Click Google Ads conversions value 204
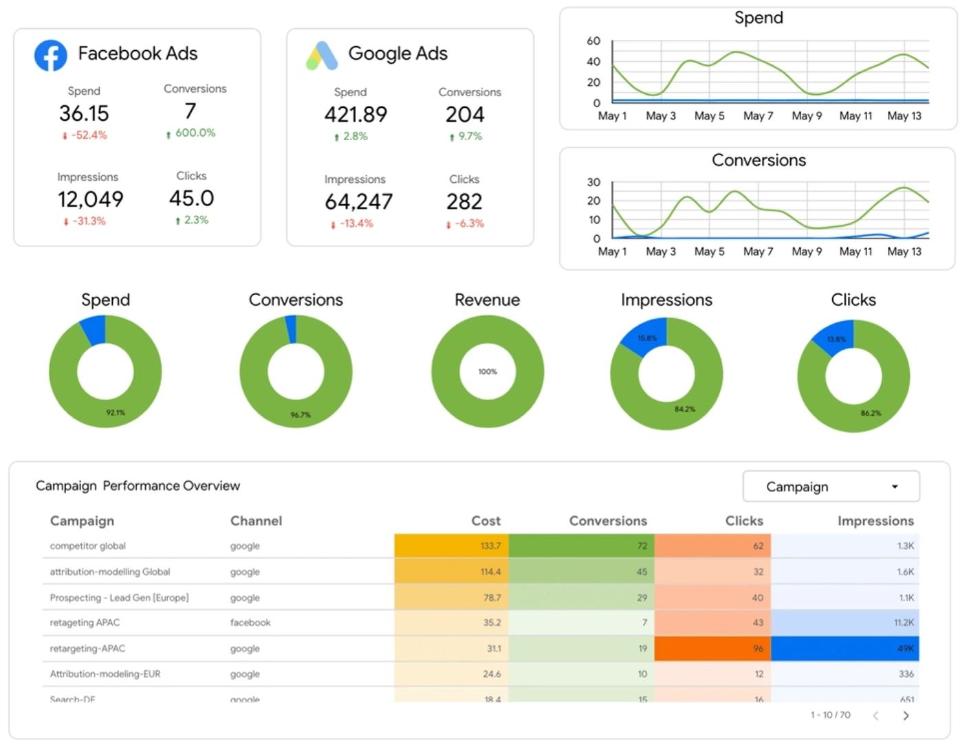This screenshot has height=755, width=973. click(465, 115)
